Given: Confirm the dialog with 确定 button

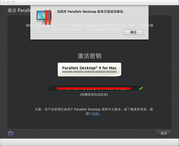Looking at the screenshot, I should [x=133, y=32].
